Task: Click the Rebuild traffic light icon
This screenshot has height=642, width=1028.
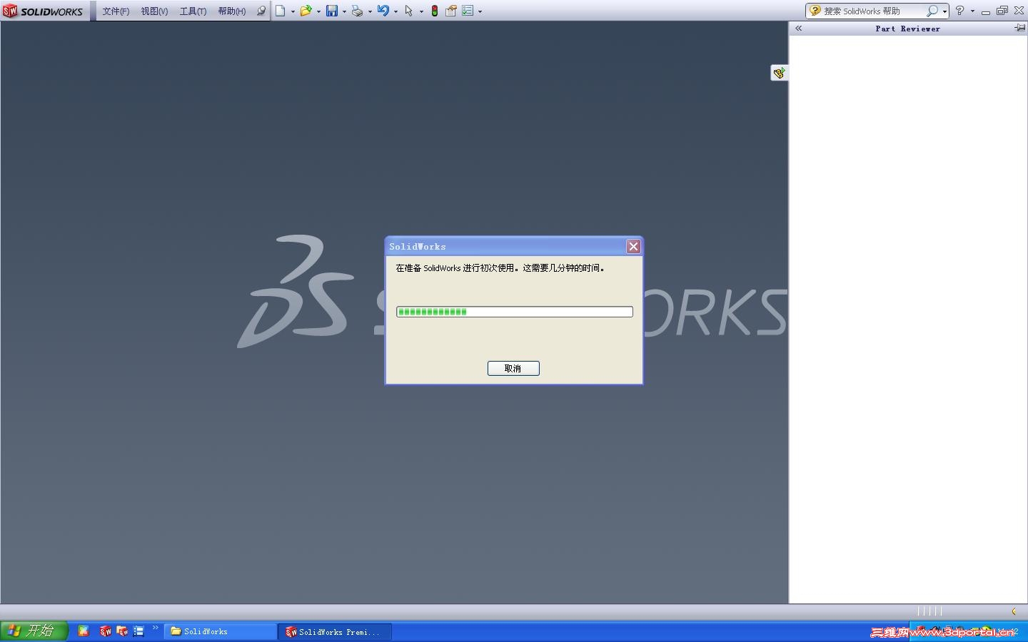Action: pyautogui.click(x=434, y=11)
